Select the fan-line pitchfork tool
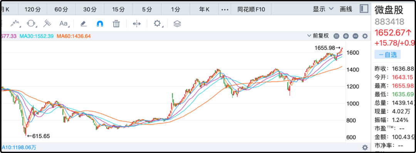 pyautogui.click(x=47, y=23)
